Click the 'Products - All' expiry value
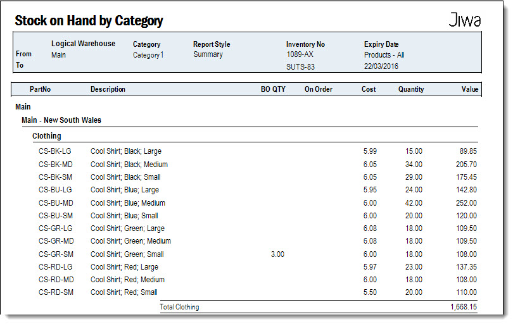Image resolution: width=513 pixels, height=324 pixels. [x=384, y=54]
